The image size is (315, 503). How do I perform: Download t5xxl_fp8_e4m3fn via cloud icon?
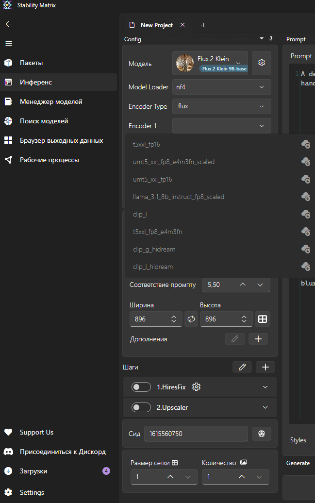[x=306, y=232]
